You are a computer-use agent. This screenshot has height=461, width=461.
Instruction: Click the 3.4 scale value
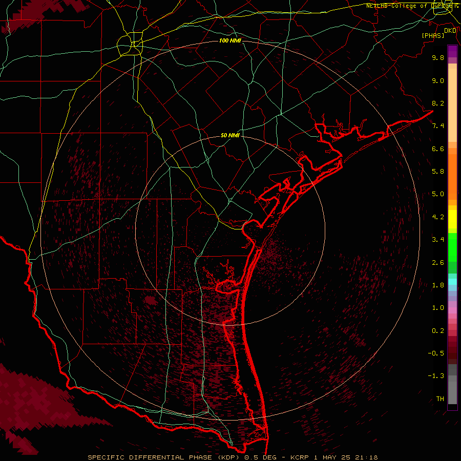pos(438,240)
